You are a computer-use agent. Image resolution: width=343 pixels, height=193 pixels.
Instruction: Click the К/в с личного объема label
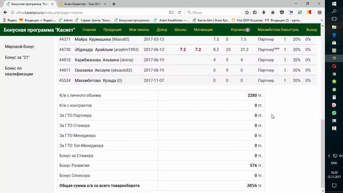point(80,95)
